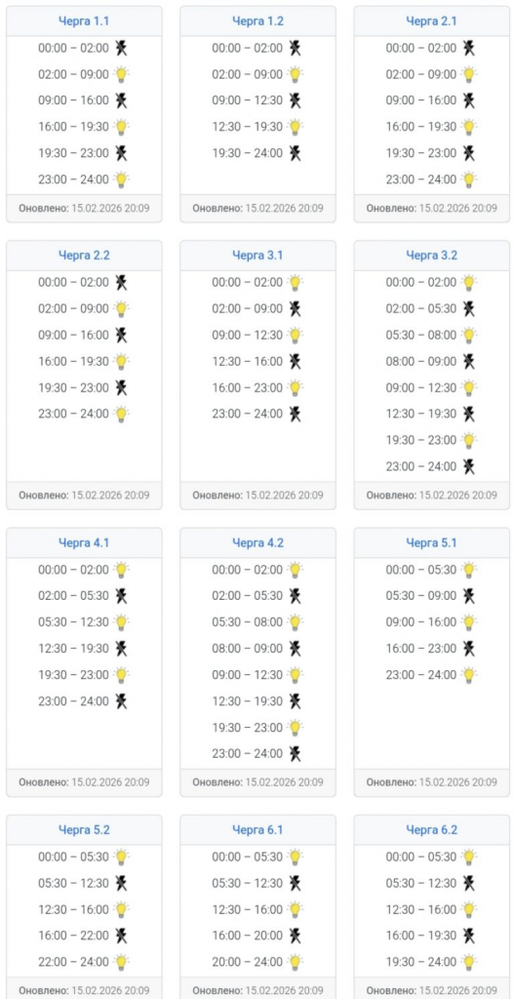
Task: Click outage icon for 12:30–19:30 in Черга 4.2
Action: 295,700
